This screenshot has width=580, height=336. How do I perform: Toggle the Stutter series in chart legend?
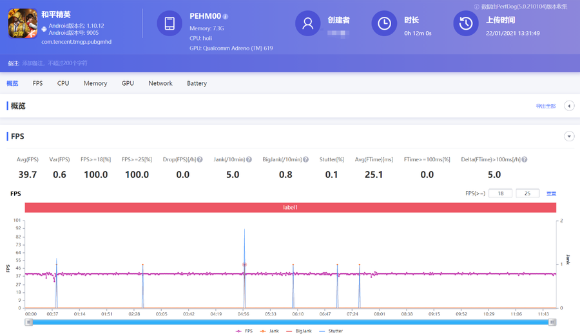point(332,331)
